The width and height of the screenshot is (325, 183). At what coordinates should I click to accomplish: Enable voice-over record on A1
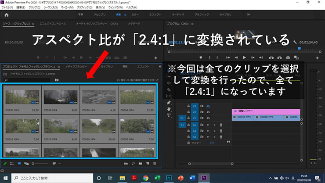pos(221,125)
